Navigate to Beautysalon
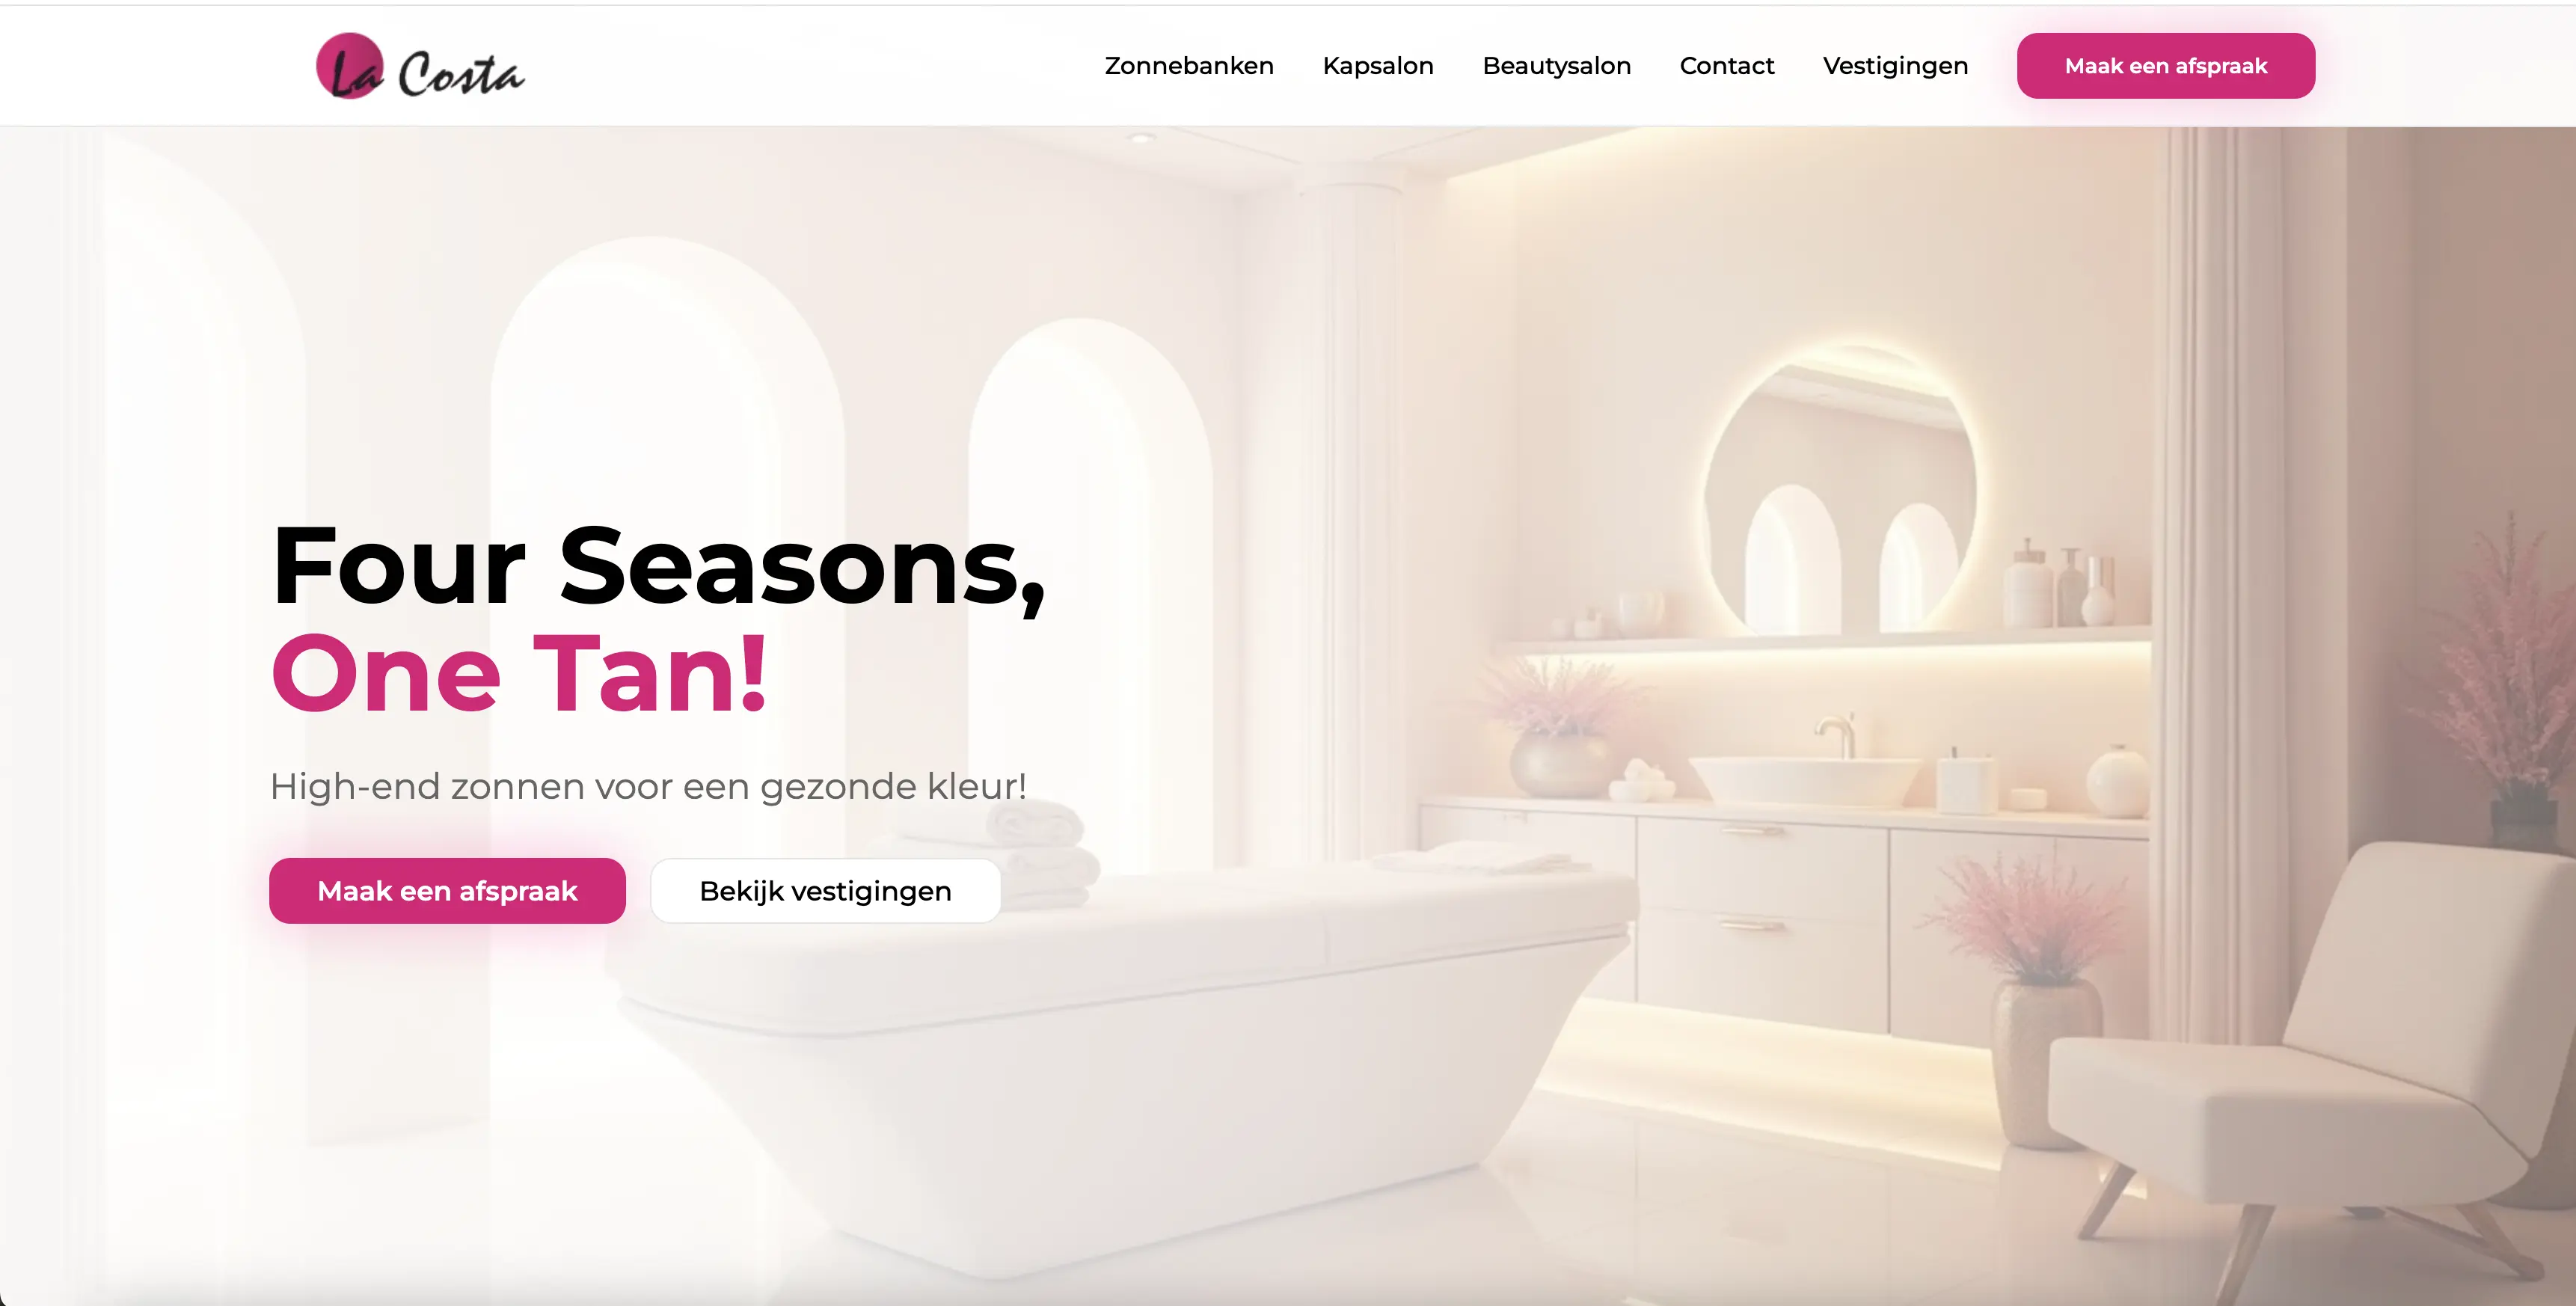Viewport: 2576px width, 1306px height. click(1557, 66)
